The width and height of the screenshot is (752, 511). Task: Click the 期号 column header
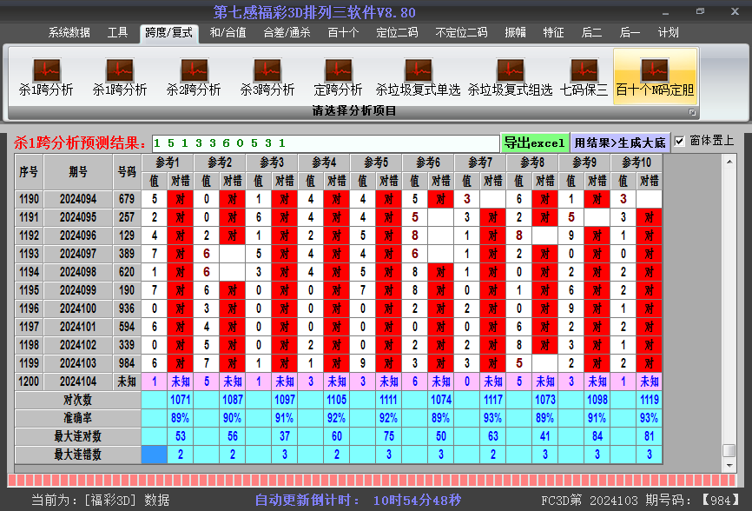pyautogui.click(x=78, y=172)
